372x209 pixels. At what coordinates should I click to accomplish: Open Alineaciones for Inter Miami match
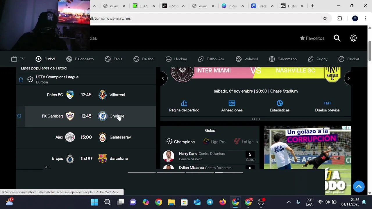pyautogui.click(x=232, y=107)
